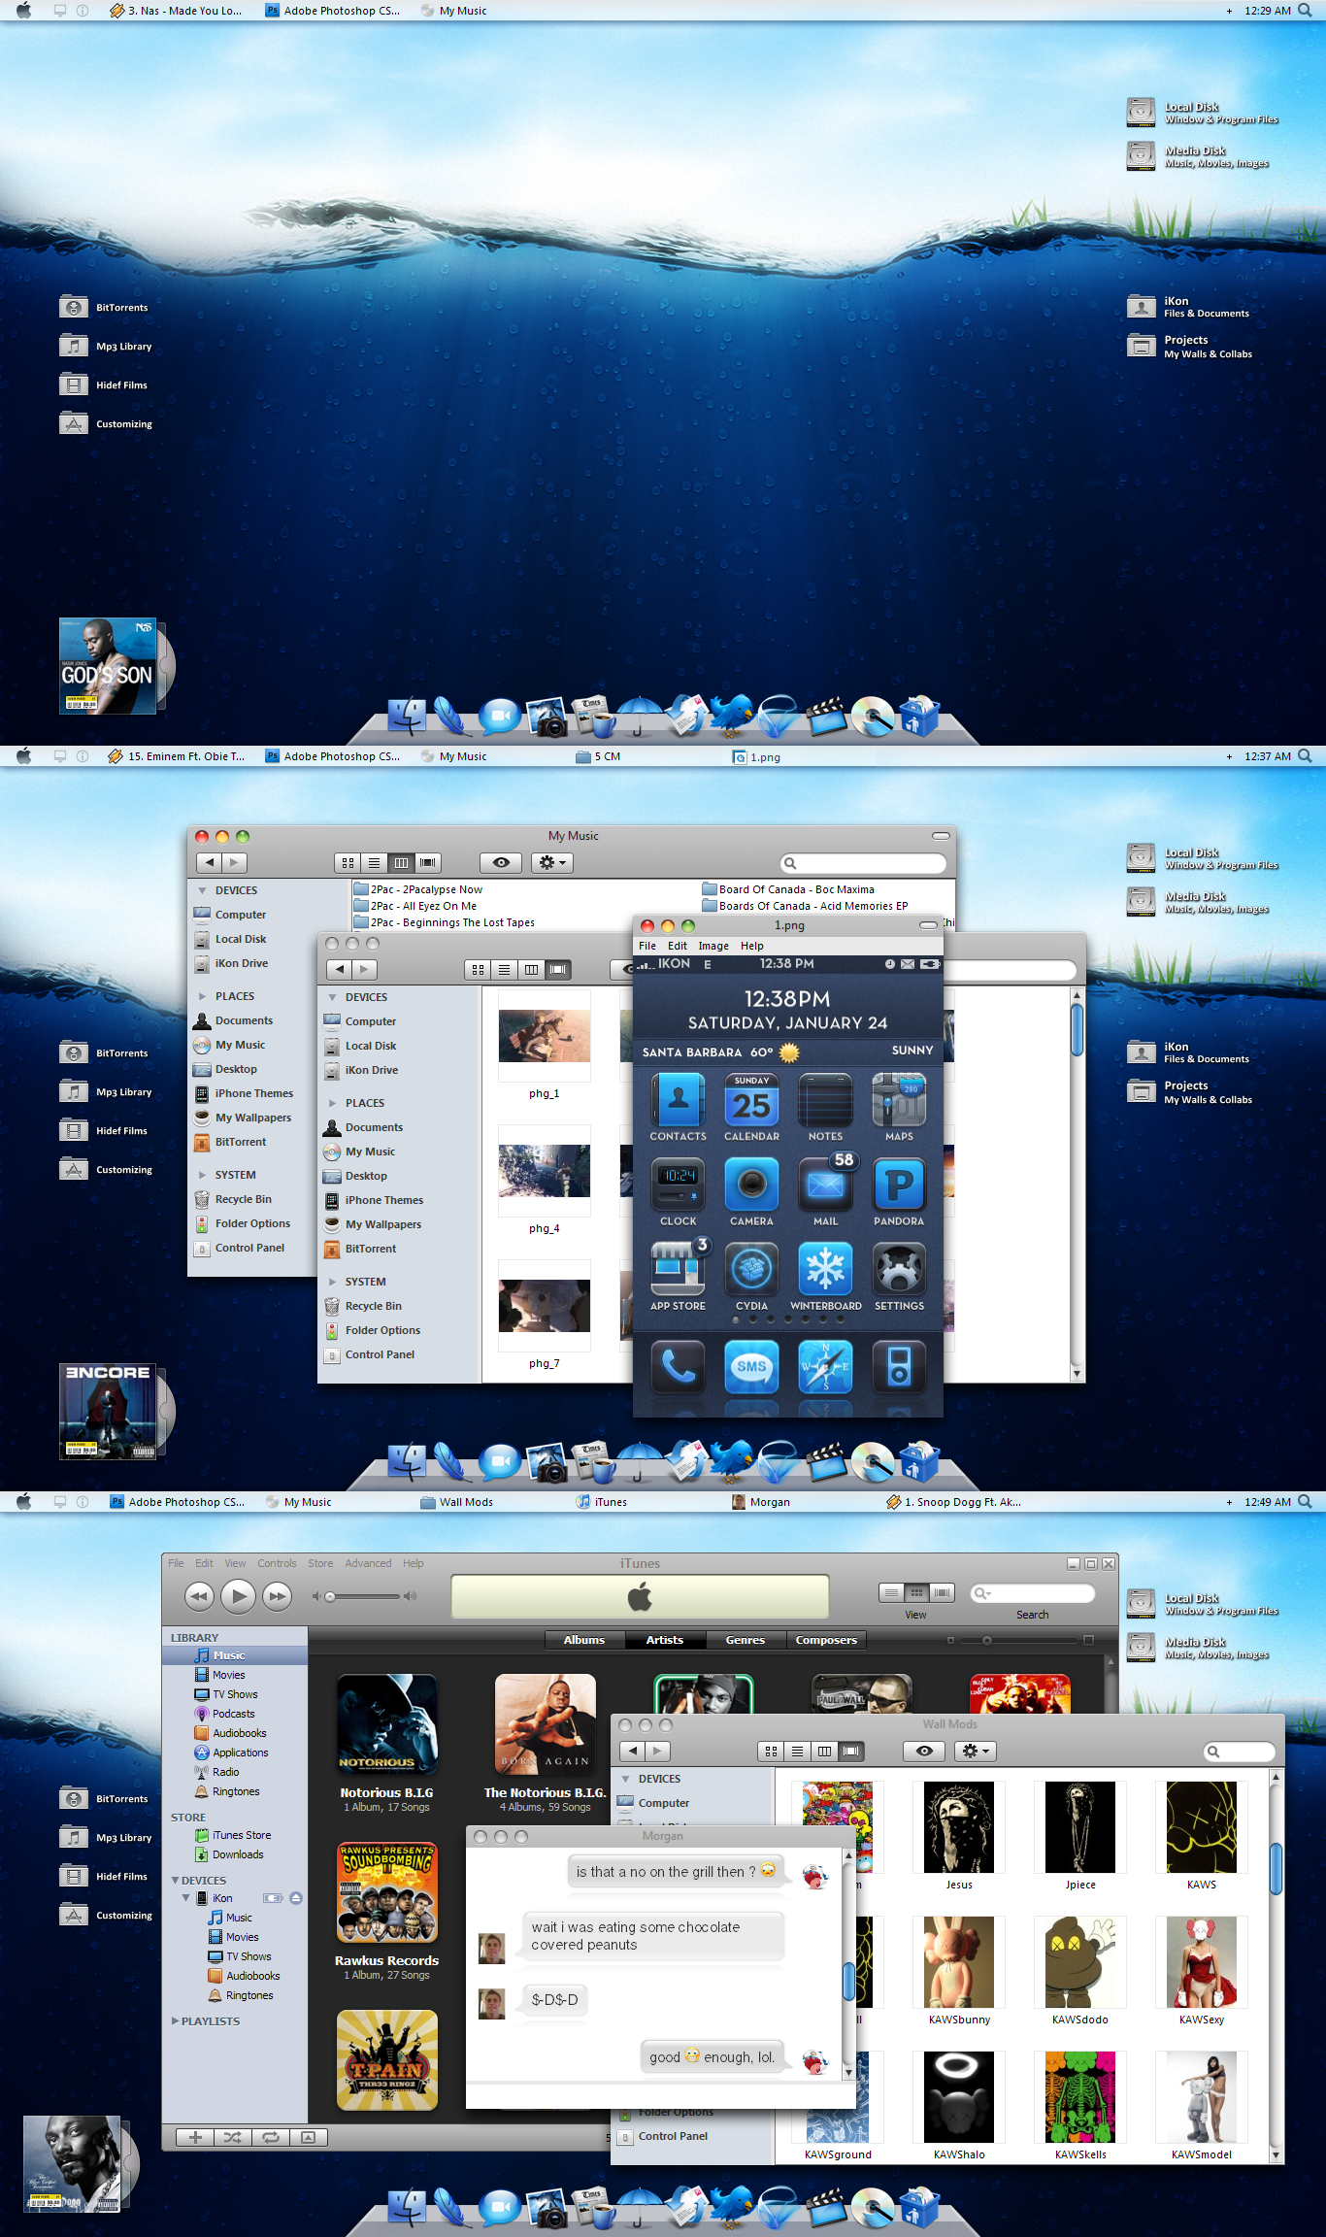Expand the PLAYLISTS section in iTunes

(x=175, y=2020)
